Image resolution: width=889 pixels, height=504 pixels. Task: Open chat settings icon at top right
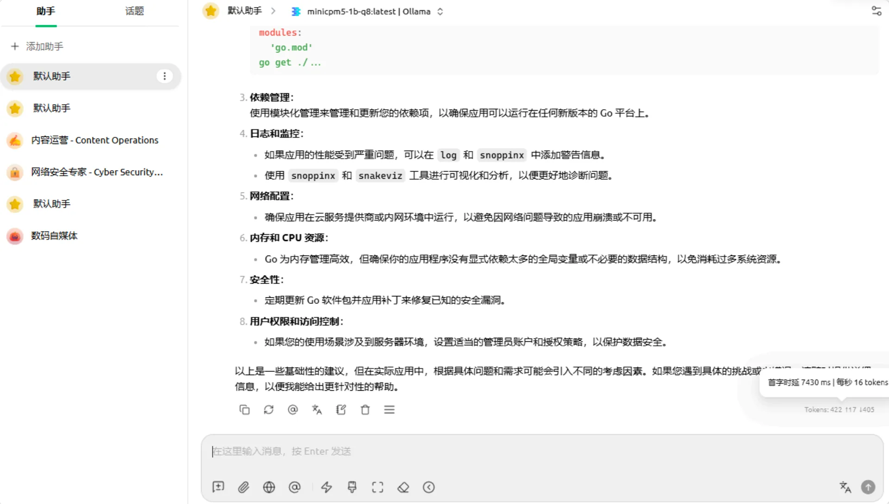point(876,11)
